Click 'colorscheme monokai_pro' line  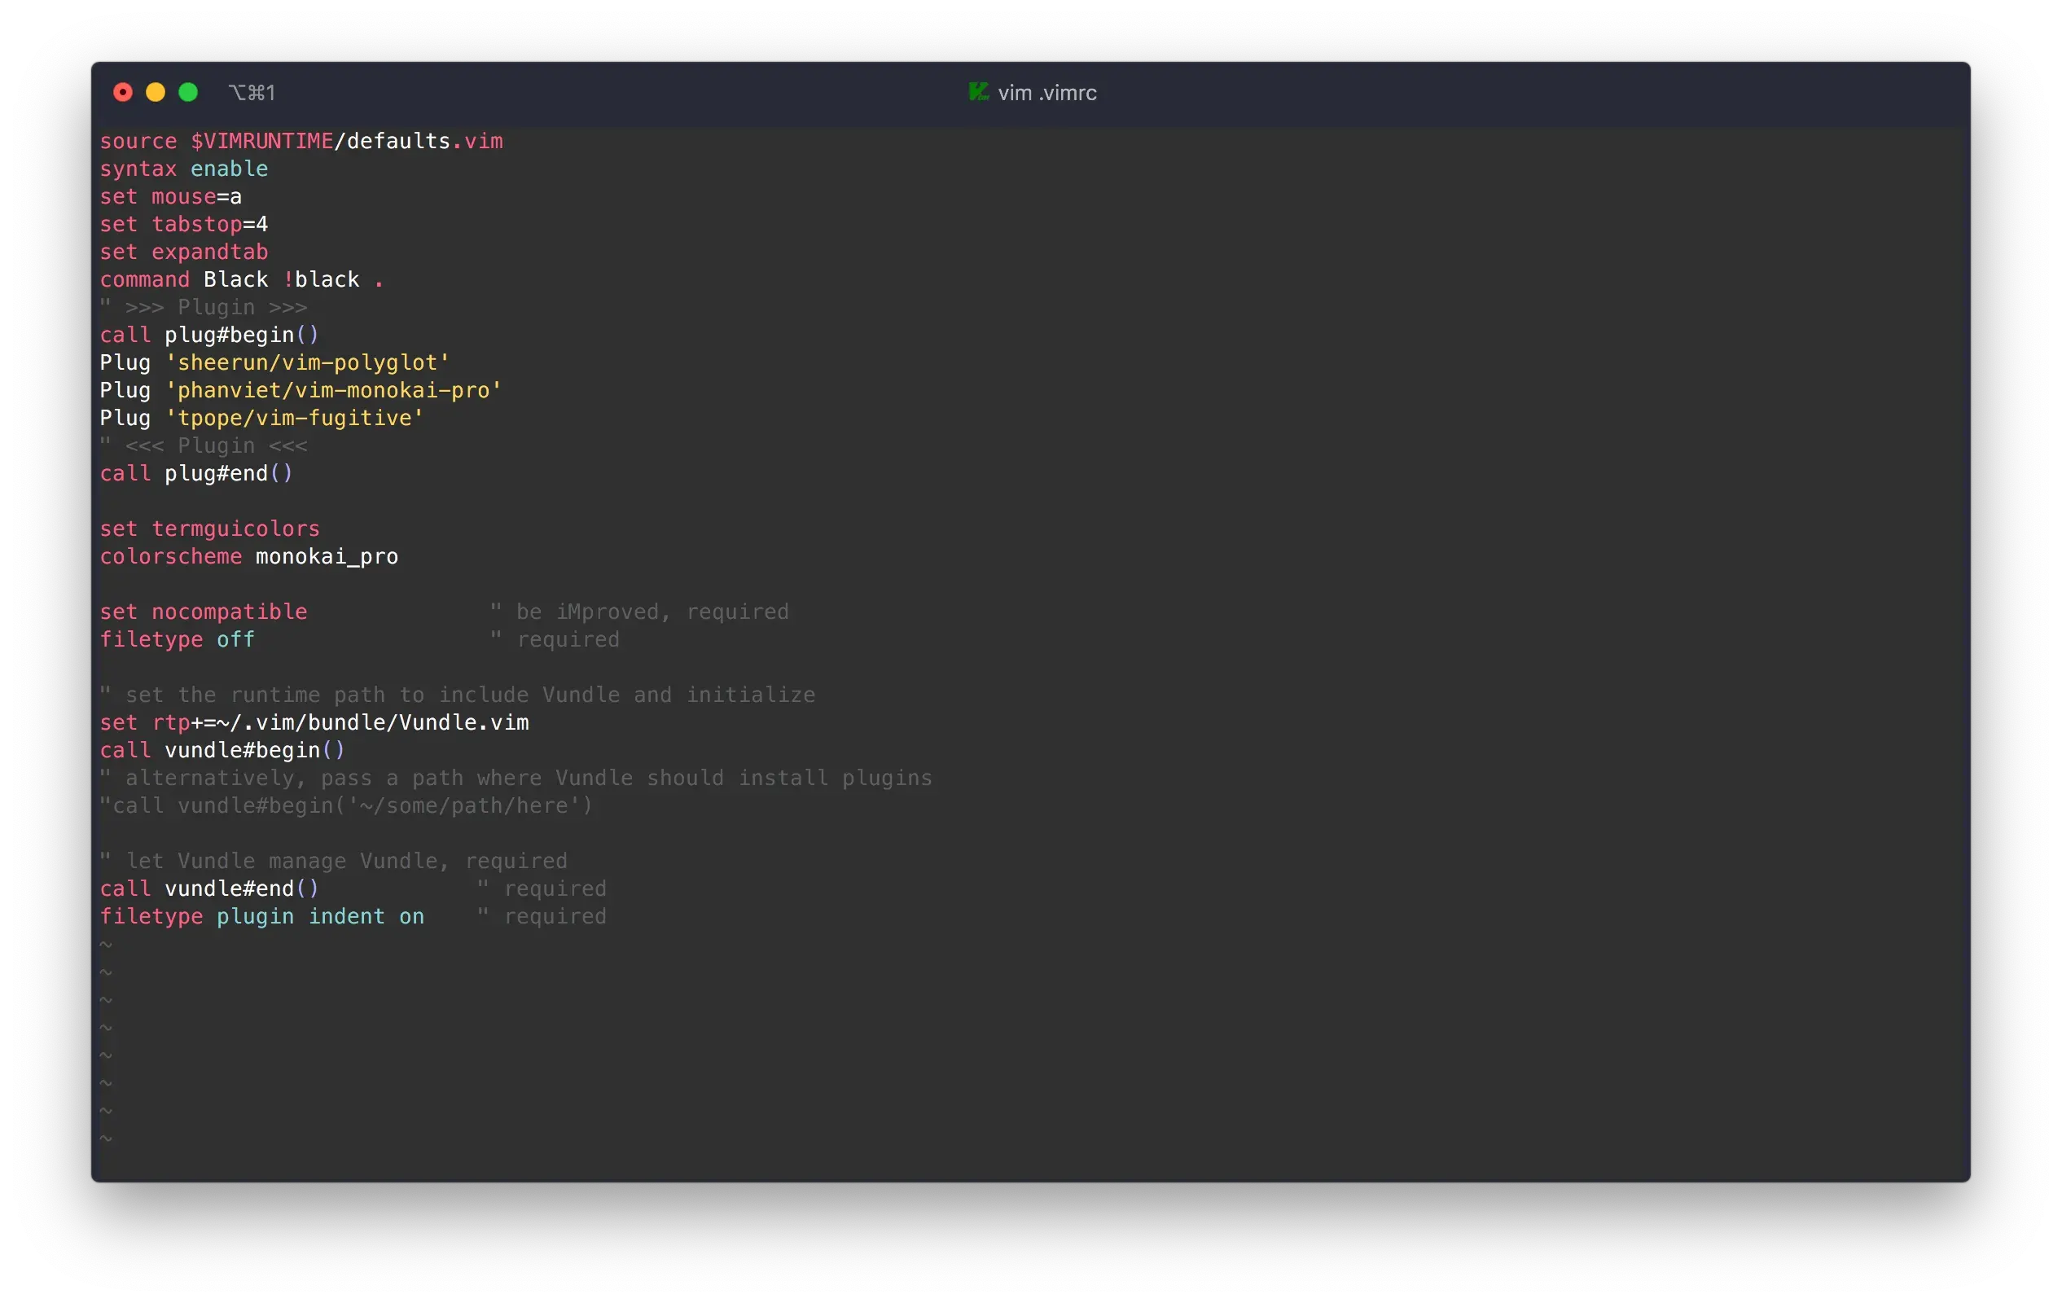pyautogui.click(x=248, y=556)
